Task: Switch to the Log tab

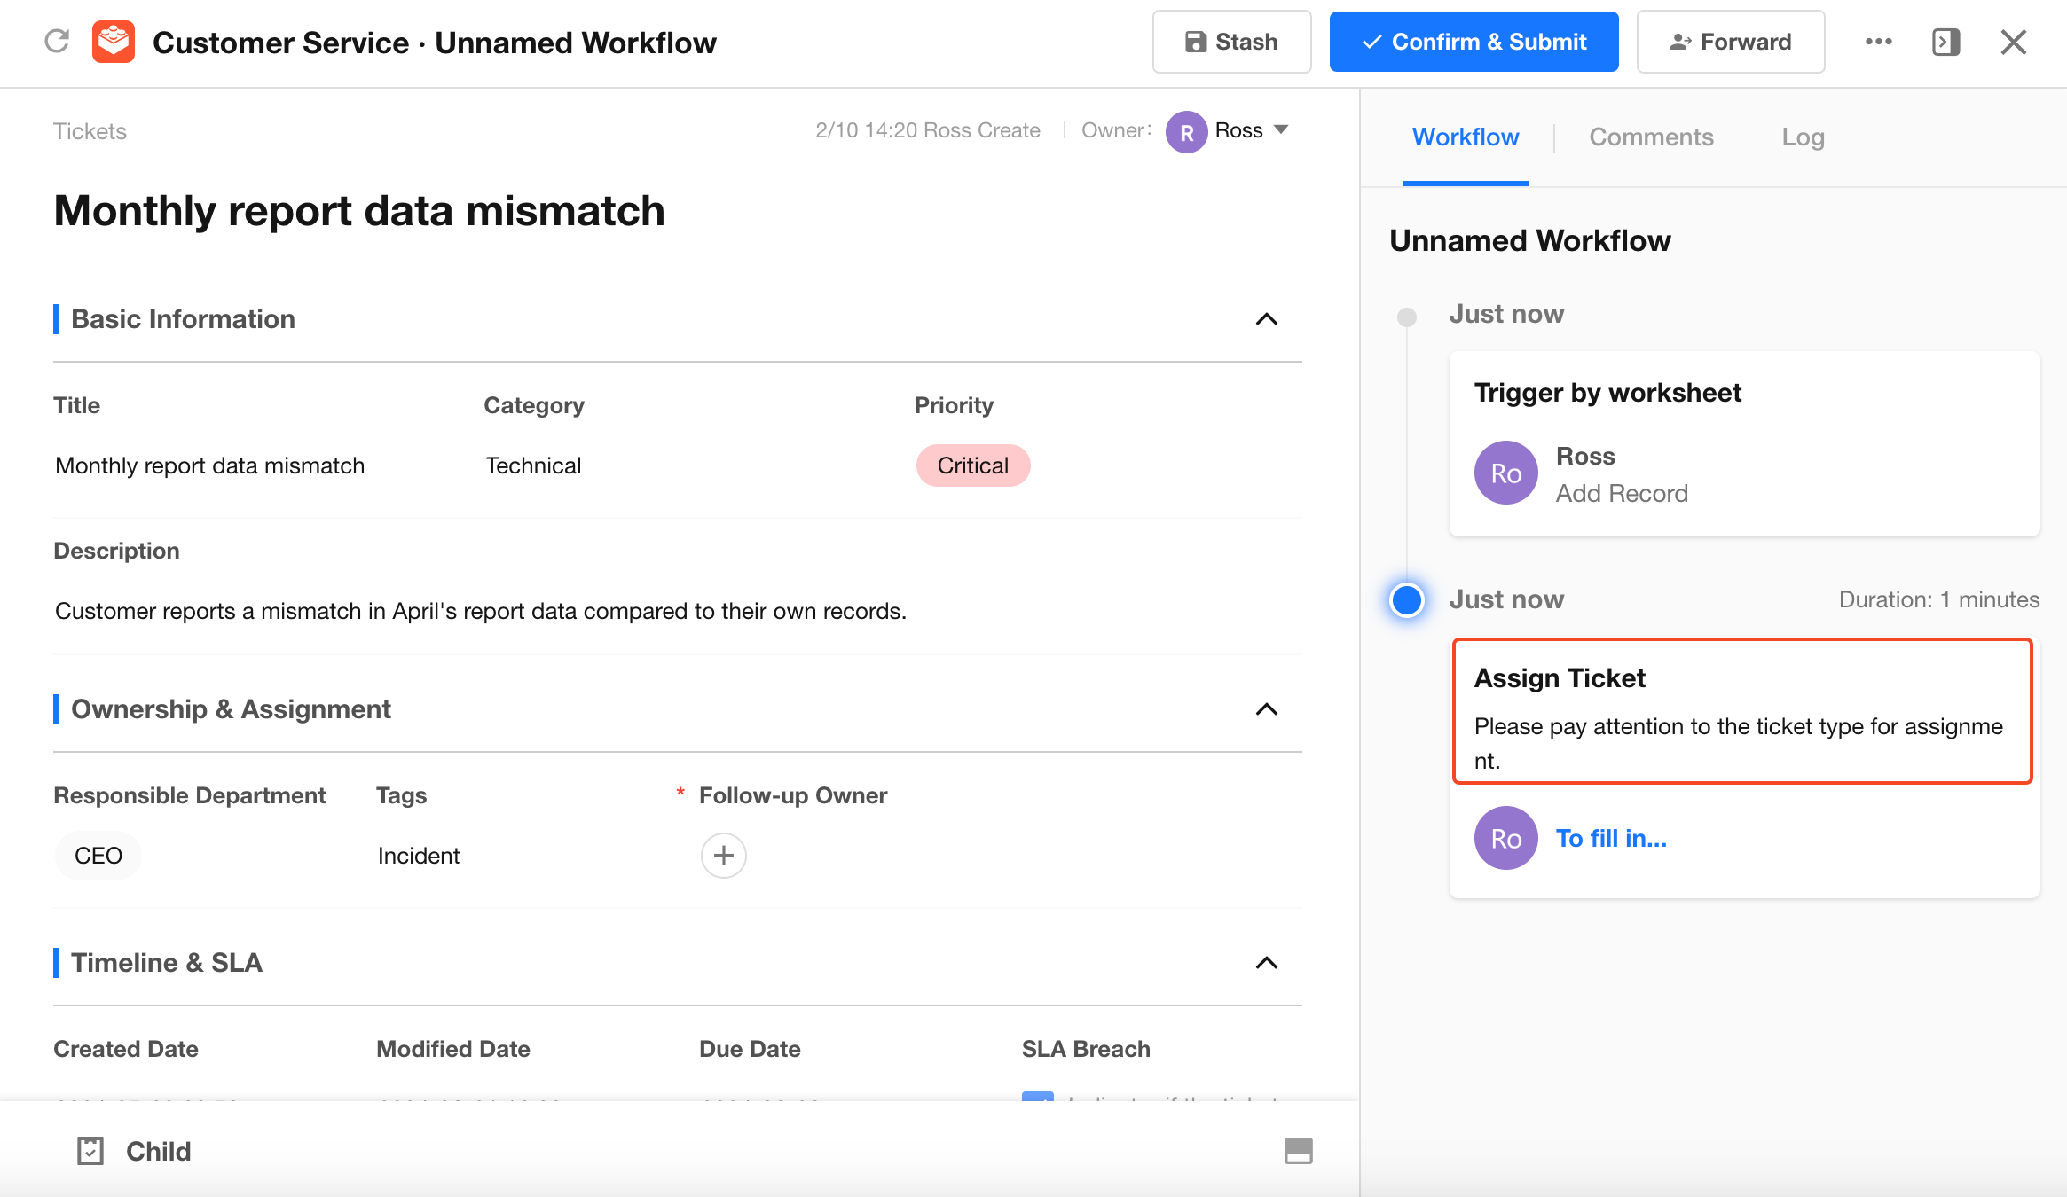Action: point(1803,137)
